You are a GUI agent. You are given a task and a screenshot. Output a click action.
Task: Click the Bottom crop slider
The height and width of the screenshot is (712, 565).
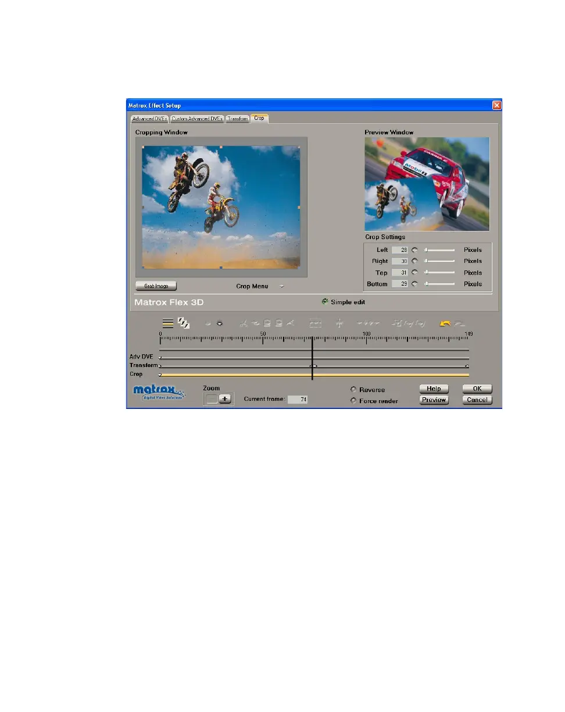coord(439,284)
